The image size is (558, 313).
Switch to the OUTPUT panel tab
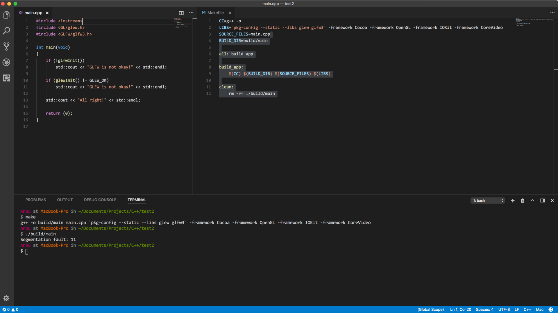tap(65, 200)
